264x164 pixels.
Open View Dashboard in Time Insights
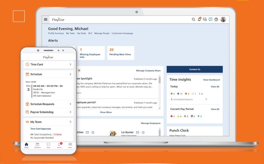(211, 80)
